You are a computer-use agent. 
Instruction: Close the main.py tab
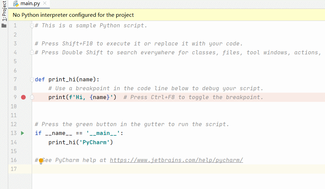click(x=45, y=3)
